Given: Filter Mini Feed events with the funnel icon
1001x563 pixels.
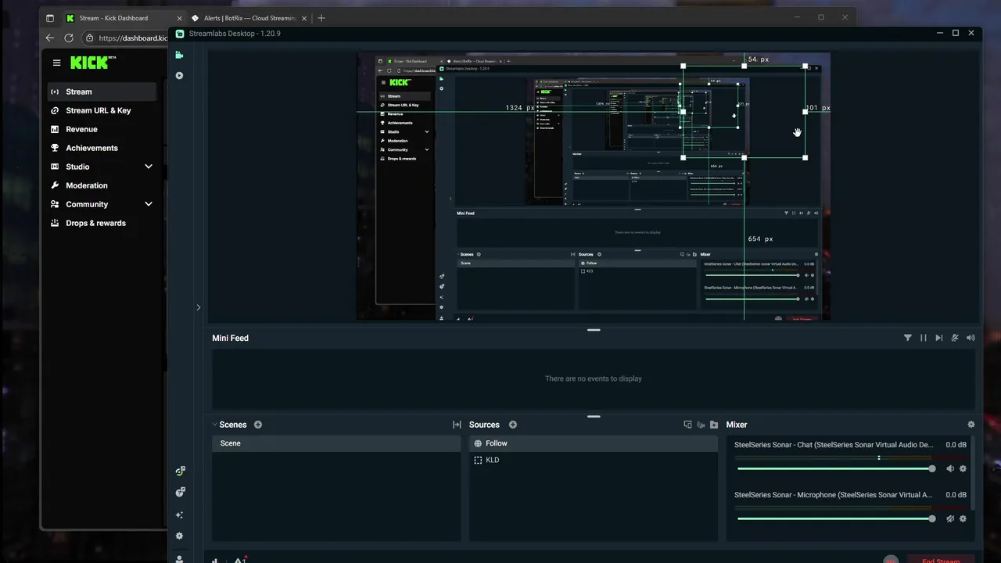Looking at the screenshot, I should (x=908, y=338).
